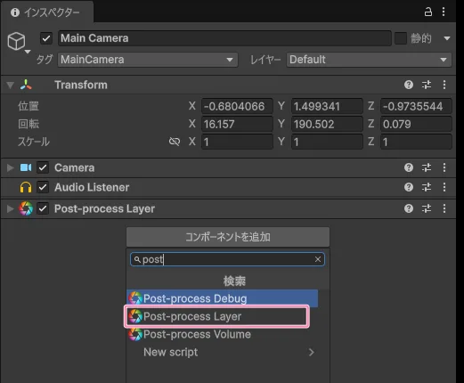Click the scale Z value field
The image size is (464, 383).
[x=416, y=142]
